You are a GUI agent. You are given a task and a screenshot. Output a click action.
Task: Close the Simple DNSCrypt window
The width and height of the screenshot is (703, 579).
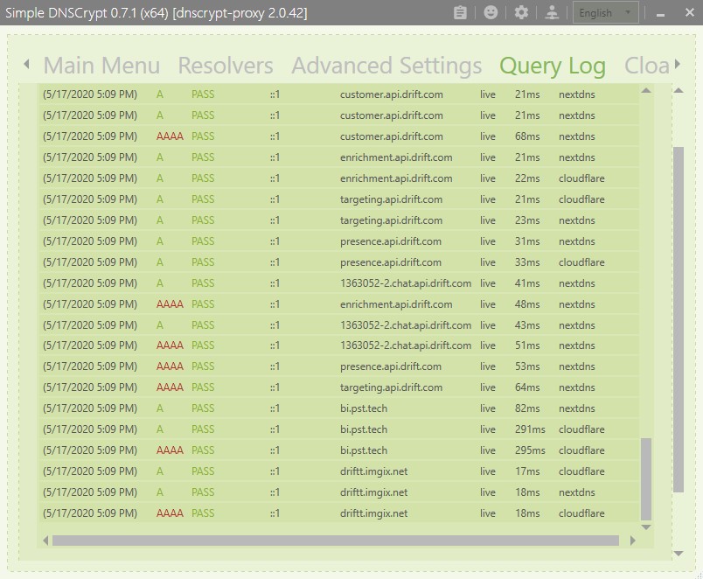tap(690, 12)
